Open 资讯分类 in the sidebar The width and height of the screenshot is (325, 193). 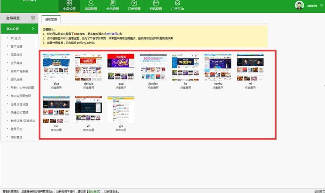pos(17,79)
